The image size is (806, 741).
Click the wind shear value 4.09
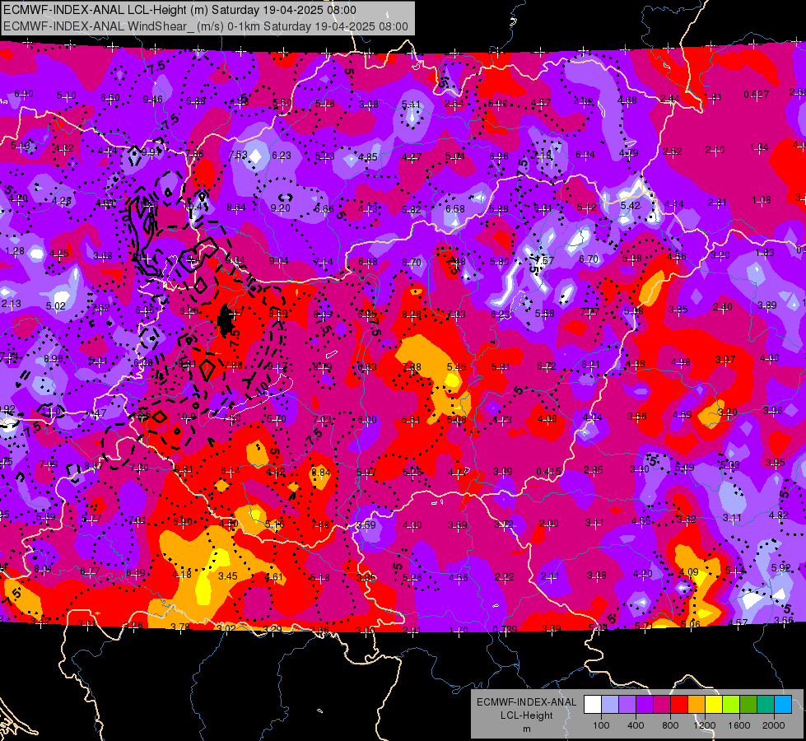(689, 572)
